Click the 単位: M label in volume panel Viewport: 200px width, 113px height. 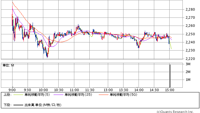pyautogui.click(x=8, y=65)
